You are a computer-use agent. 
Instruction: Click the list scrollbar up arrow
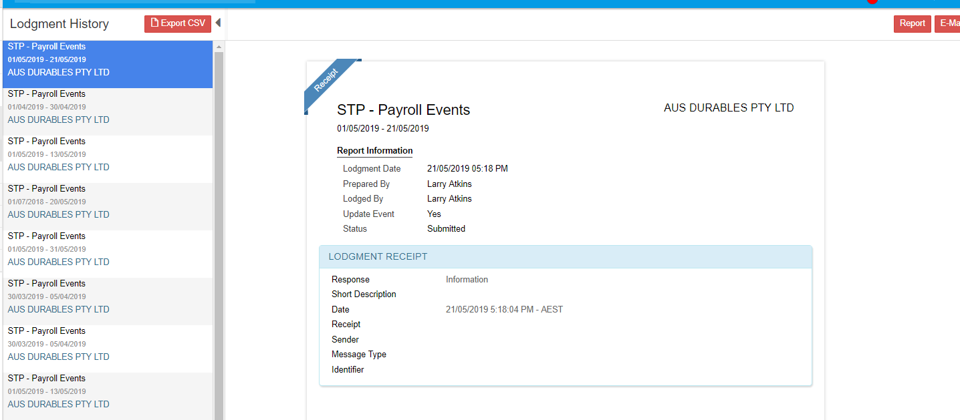(218, 47)
